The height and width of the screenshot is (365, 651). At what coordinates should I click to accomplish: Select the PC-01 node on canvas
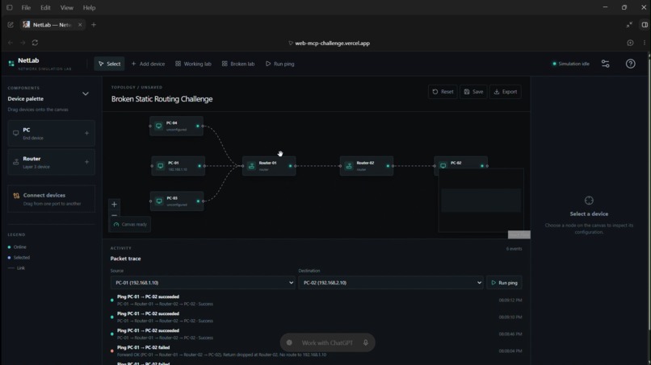coord(178,166)
